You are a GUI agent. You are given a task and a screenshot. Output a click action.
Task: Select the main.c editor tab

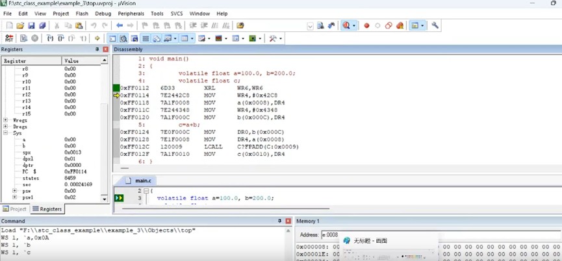142,180
